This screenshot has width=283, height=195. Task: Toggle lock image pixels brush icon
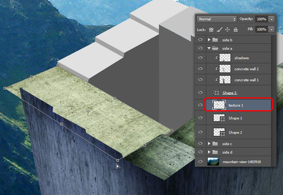point(219,29)
